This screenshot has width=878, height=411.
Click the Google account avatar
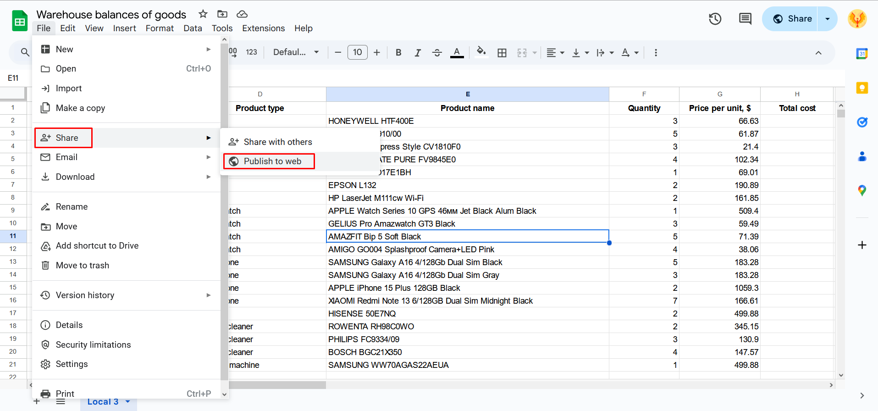click(857, 19)
